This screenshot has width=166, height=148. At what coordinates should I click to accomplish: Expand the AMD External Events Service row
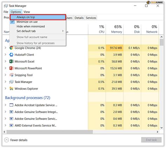[x=5, y=125]
